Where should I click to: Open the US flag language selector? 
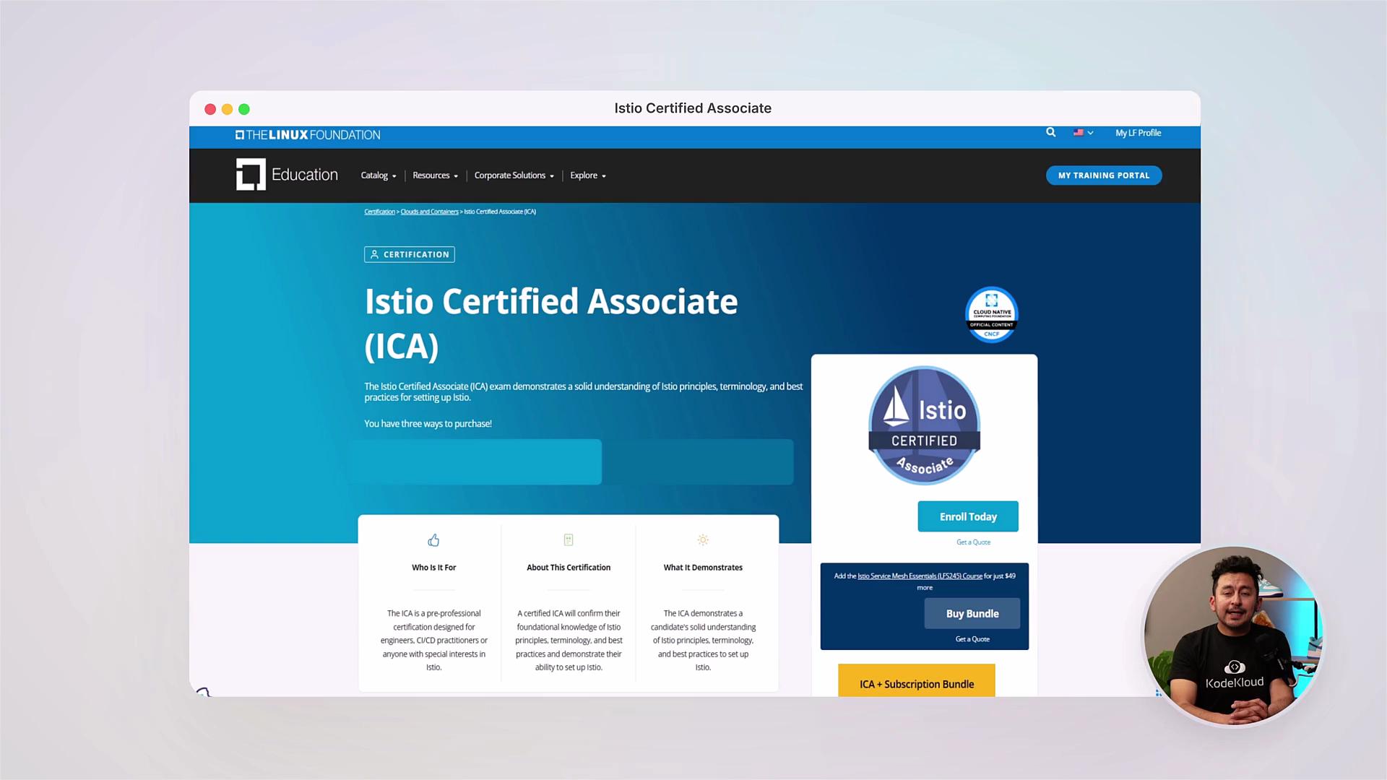[x=1083, y=133]
